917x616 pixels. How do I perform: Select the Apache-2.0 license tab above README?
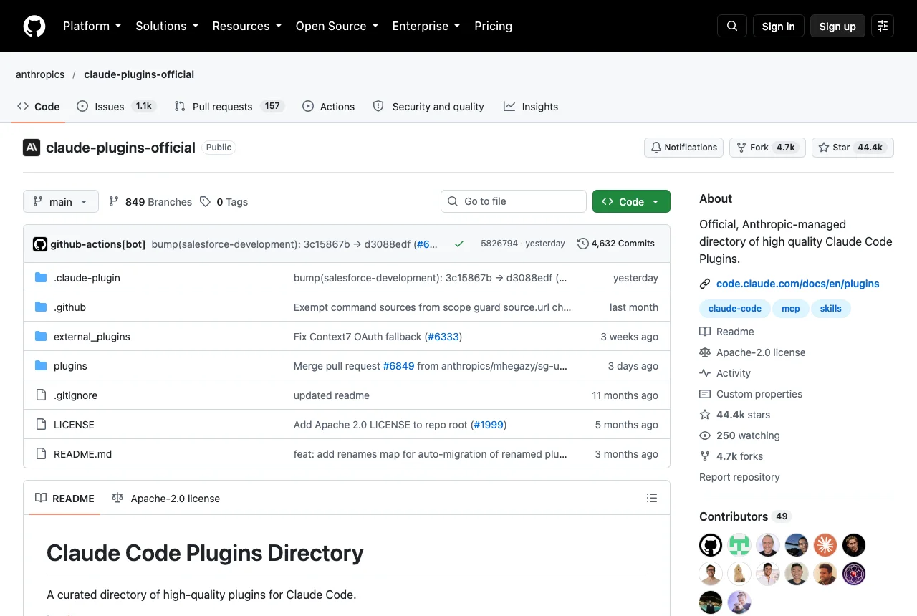[x=166, y=499]
